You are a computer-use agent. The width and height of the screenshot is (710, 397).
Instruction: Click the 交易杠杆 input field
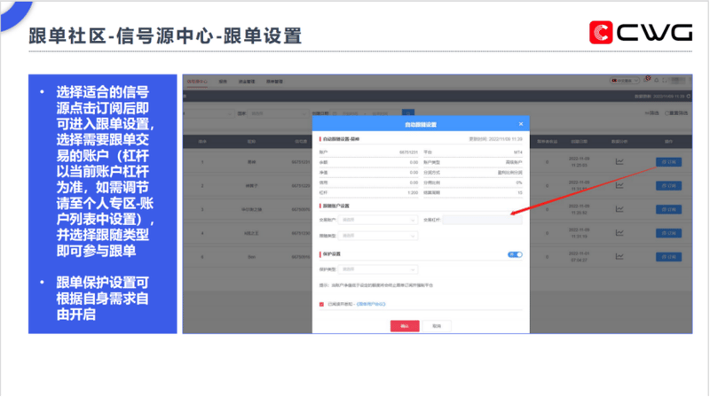tap(482, 220)
